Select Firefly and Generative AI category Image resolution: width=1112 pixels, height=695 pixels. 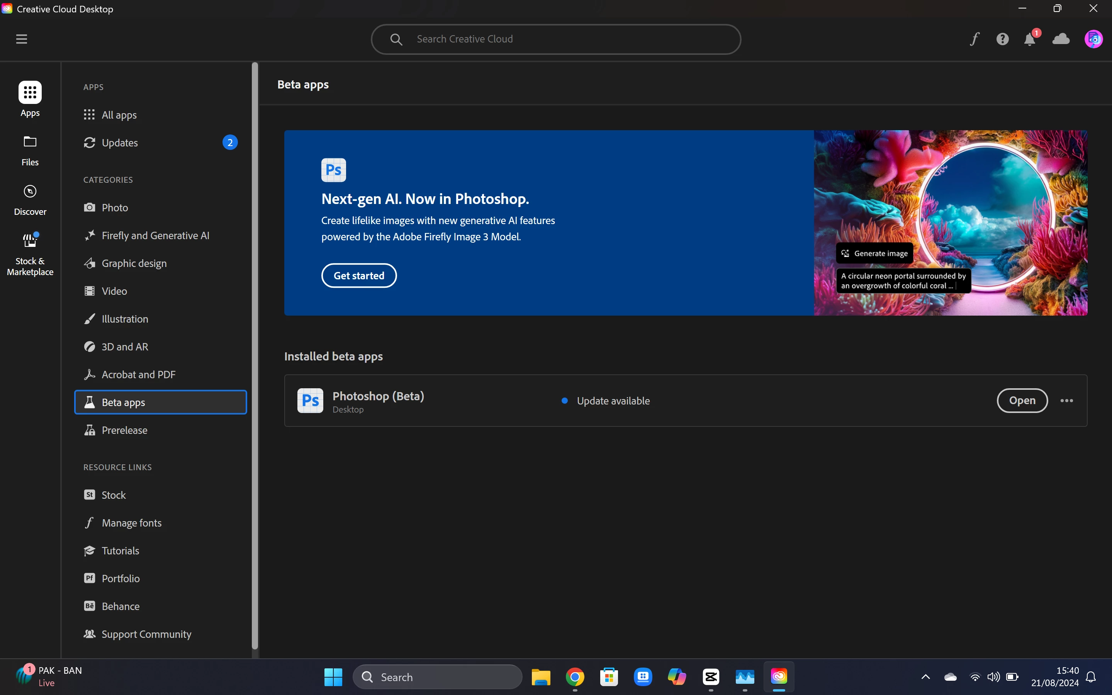pos(155,235)
